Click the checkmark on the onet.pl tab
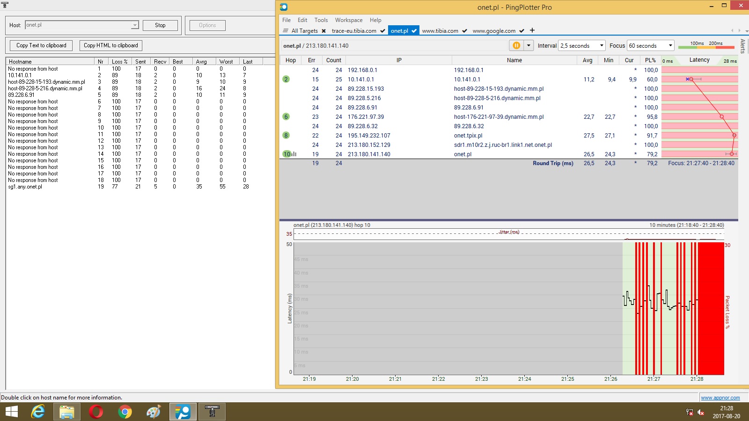The width and height of the screenshot is (749, 421). 414,31
